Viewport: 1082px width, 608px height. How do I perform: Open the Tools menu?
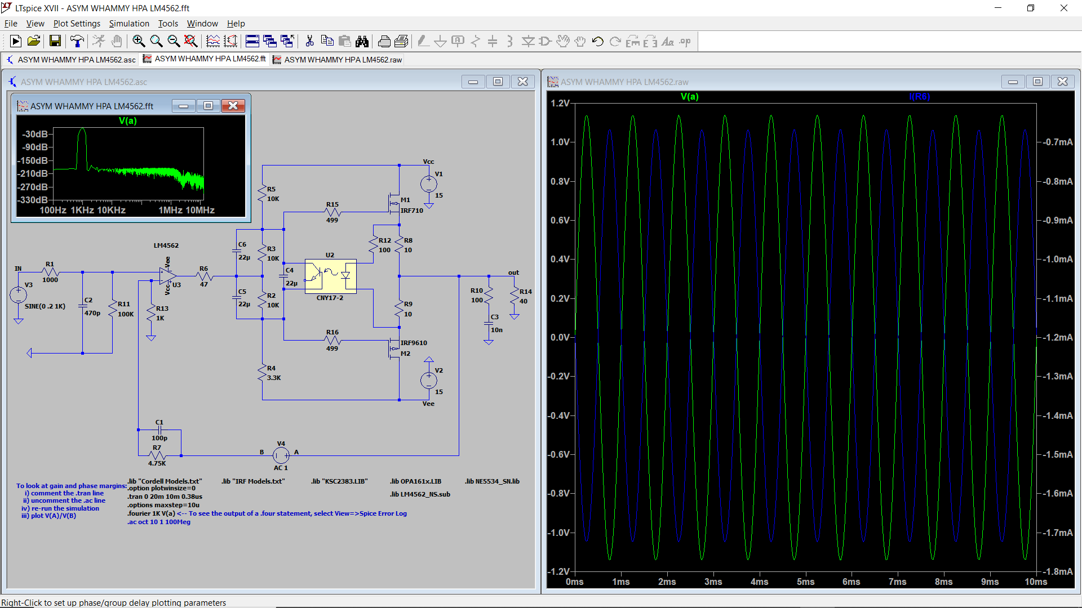click(x=168, y=24)
